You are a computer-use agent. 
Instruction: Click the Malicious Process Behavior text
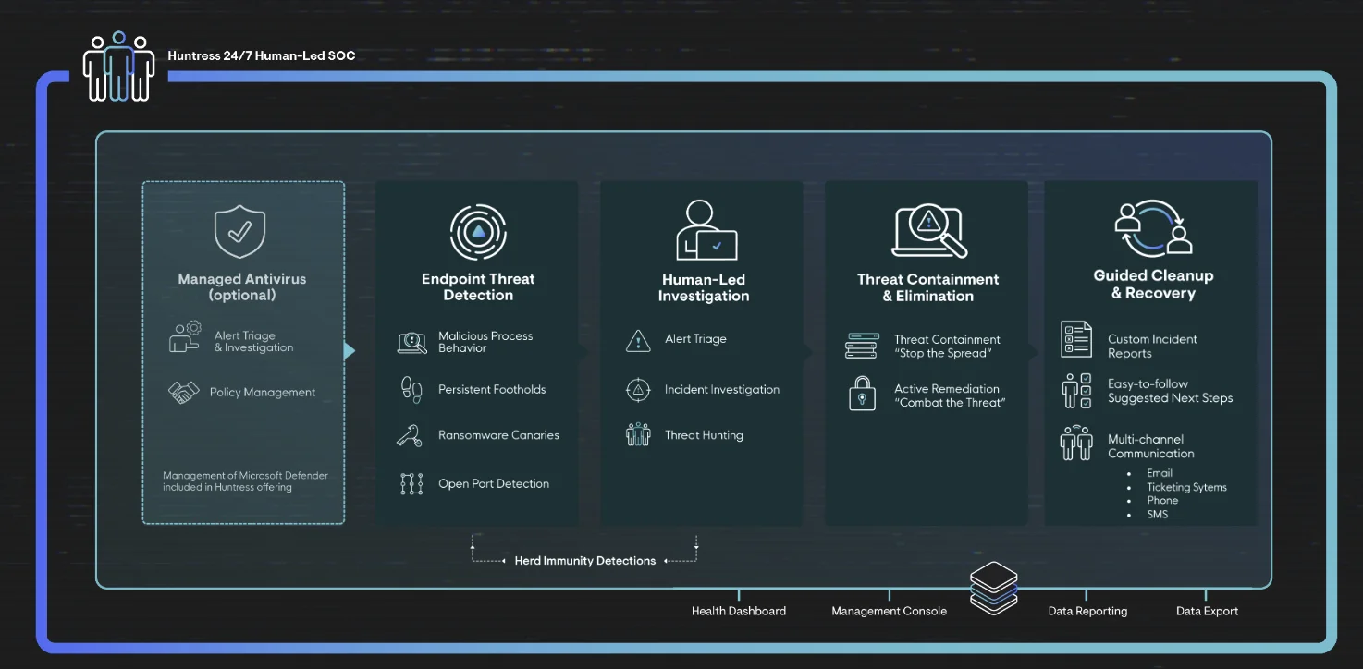pos(485,342)
